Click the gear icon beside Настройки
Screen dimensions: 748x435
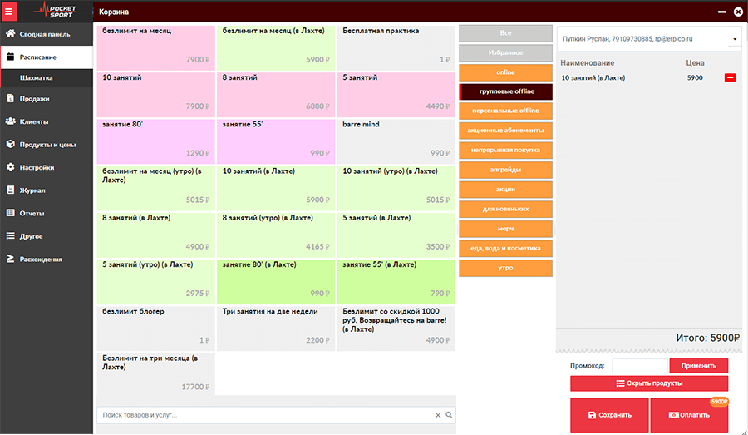(x=11, y=167)
